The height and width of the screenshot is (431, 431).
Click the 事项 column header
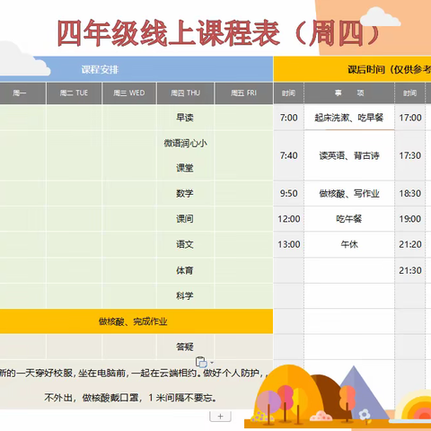(x=349, y=93)
